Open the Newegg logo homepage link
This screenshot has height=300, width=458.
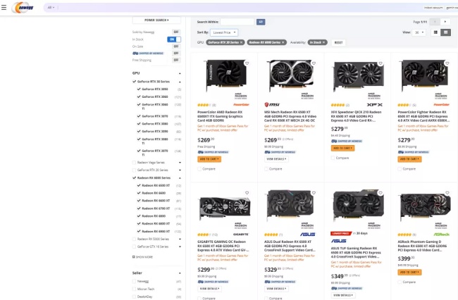pyautogui.click(x=23, y=8)
